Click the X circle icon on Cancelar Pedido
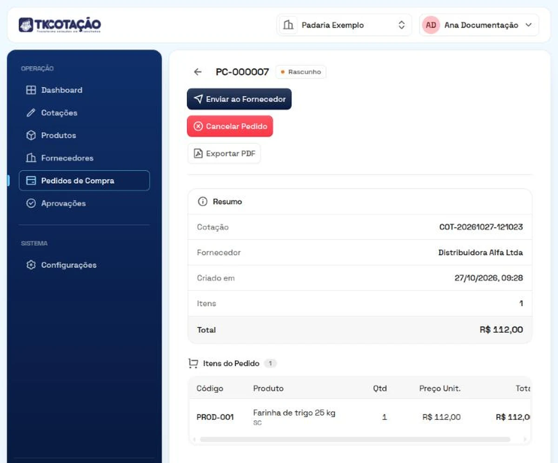558x463 pixels. [x=198, y=126]
